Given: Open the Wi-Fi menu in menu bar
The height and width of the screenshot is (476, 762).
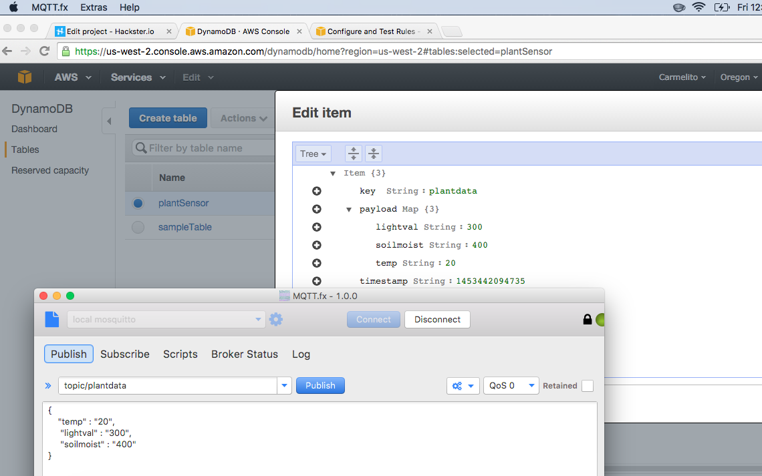Looking at the screenshot, I should [698, 7].
